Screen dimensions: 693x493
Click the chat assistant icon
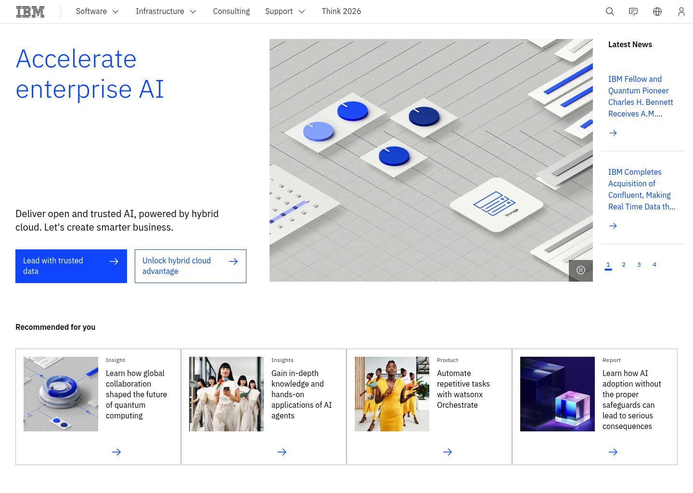click(633, 11)
